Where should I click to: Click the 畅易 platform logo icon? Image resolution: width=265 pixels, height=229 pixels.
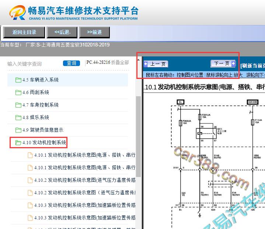18,13
